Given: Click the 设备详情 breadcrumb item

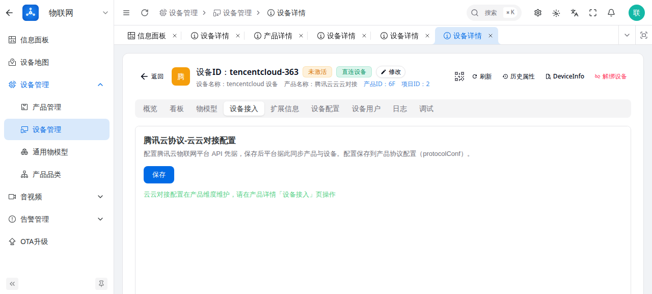Looking at the screenshot, I should click(x=286, y=13).
